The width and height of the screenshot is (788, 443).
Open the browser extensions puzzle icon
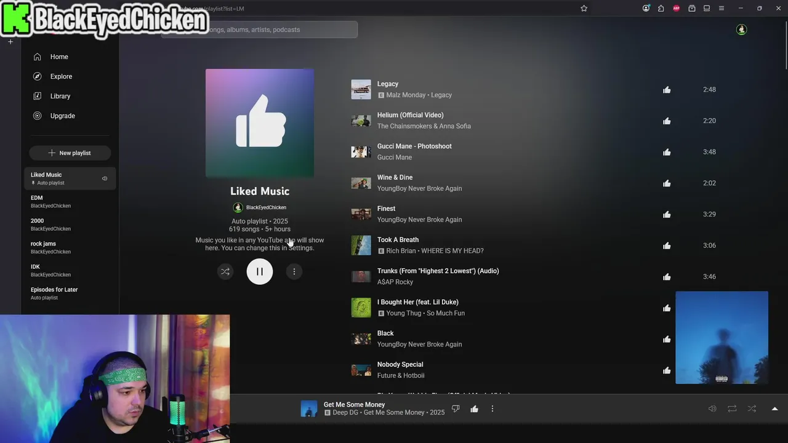click(x=661, y=8)
